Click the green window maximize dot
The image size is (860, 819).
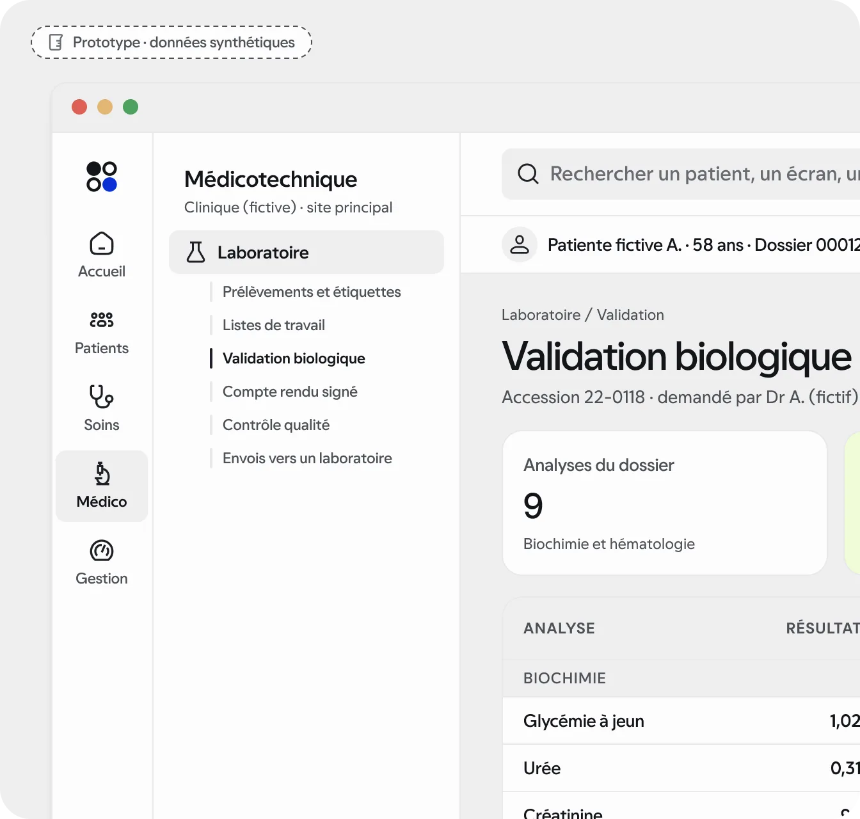tap(131, 107)
